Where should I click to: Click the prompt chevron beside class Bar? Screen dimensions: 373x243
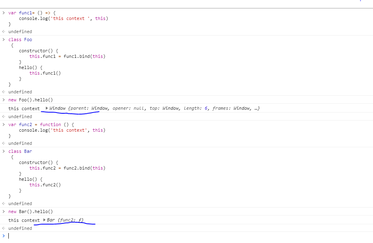pyautogui.click(x=4, y=151)
